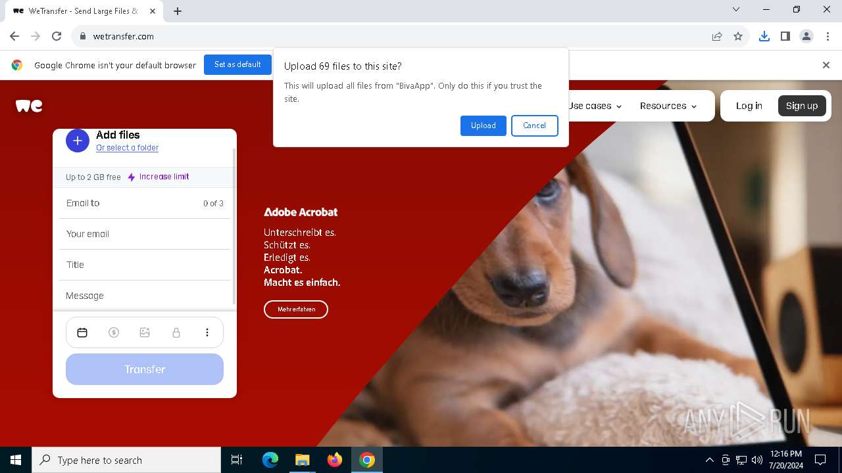The height and width of the screenshot is (473, 842).
Task: Click the site lock icon in address bar
Action: click(x=83, y=36)
